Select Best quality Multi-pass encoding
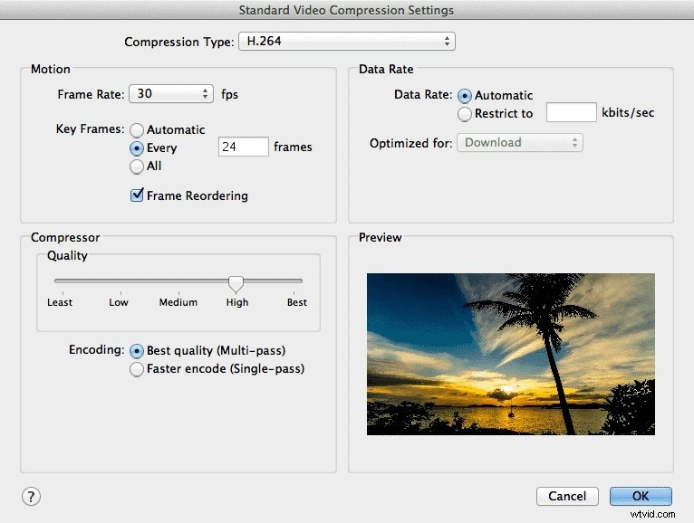694x523 pixels. point(137,350)
